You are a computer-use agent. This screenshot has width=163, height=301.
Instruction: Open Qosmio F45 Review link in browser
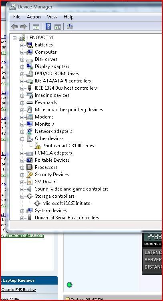pos(18,290)
